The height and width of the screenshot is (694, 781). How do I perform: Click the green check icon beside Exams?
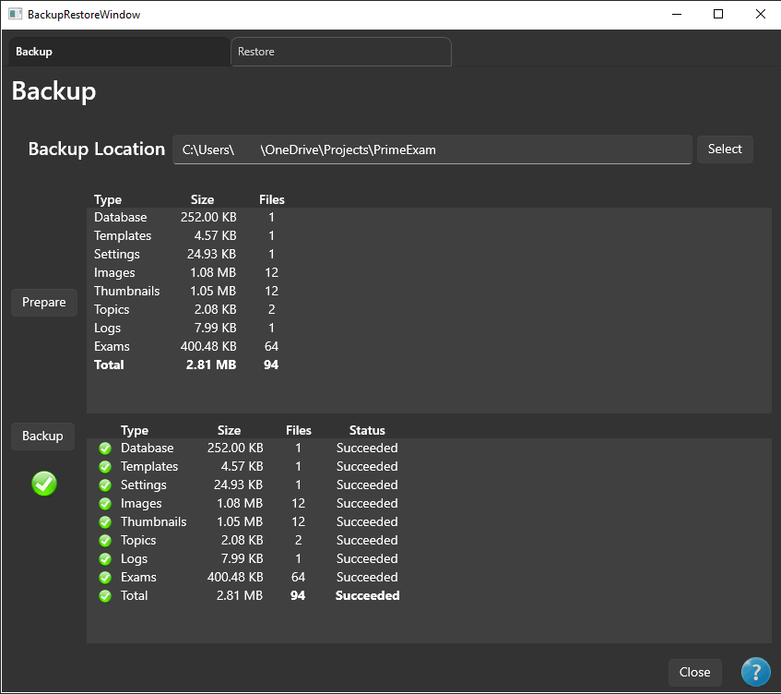click(105, 578)
